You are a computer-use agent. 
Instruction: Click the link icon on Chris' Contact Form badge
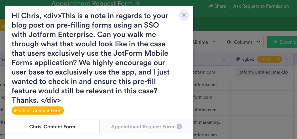click(16, 111)
